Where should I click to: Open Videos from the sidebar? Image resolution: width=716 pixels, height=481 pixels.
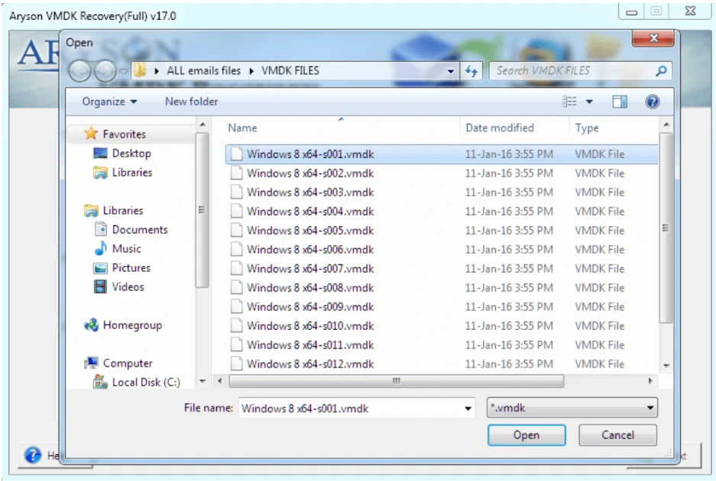pyautogui.click(x=128, y=286)
